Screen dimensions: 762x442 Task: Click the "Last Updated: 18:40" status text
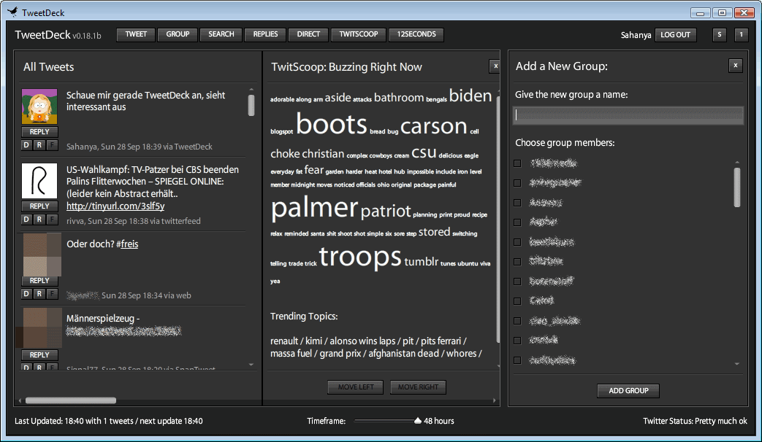tap(108, 421)
